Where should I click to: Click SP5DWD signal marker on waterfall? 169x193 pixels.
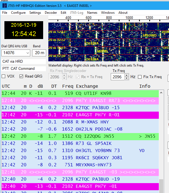click(149, 35)
